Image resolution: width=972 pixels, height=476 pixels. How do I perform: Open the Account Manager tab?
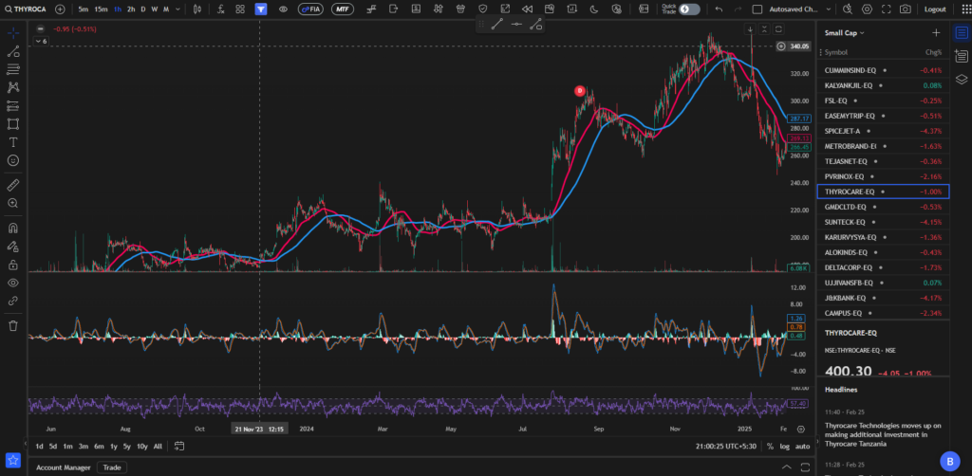63,467
